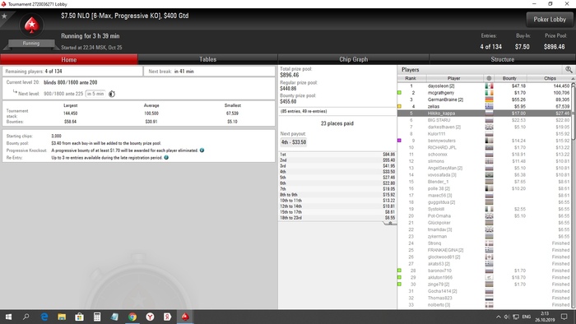Open info icon next to Progressive Knockout
Screen dimensions: 576x324
coord(202,150)
